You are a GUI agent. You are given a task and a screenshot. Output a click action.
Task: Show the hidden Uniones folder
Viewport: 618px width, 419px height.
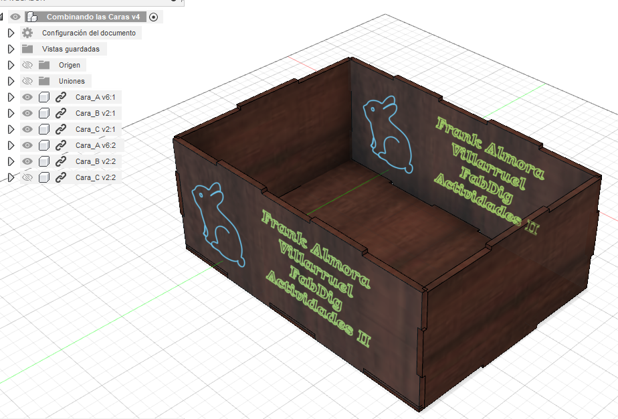[27, 81]
